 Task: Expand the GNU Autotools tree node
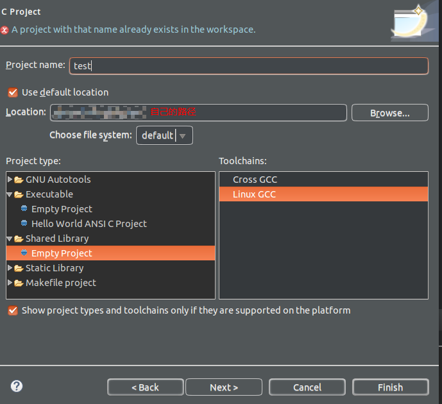[x=10, y=179]
